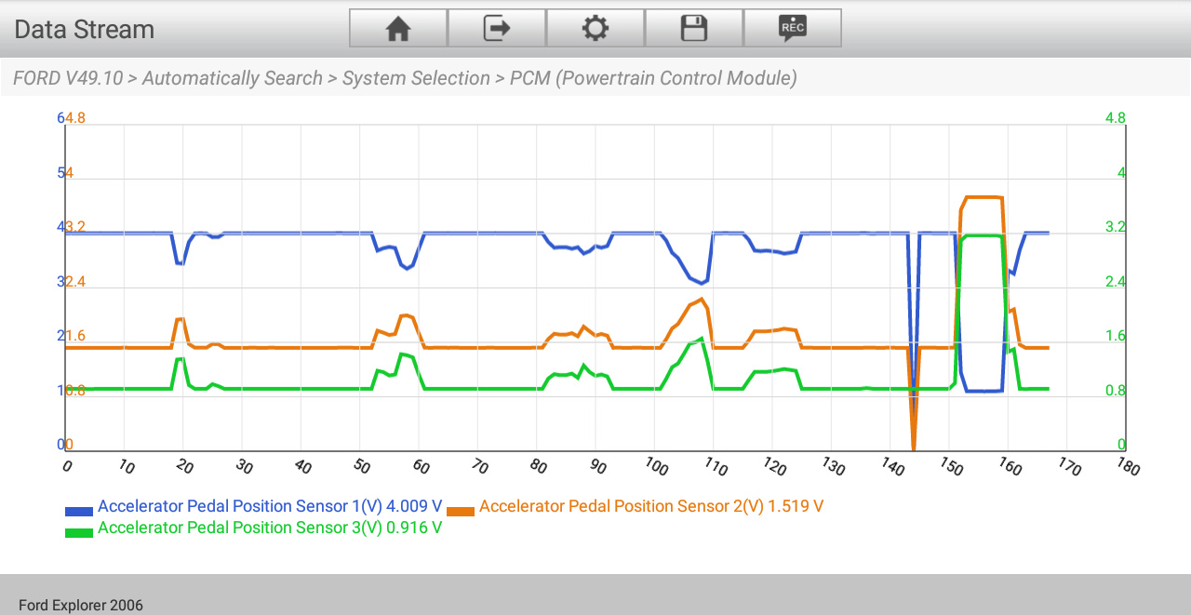This screenshot has width=1191, height=615.
Task: Toggle Accelerator Pedal Position Sensor 1 label
Action: (269, 506)
